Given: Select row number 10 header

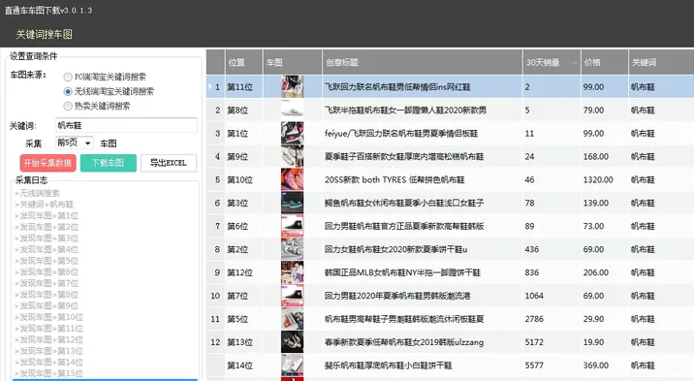Looking at the screenshot, I should [216, 296].
